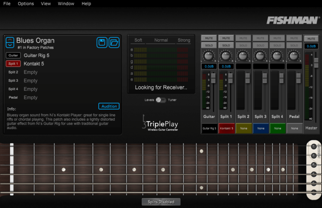This screenshot has height=208, width=322.
Task: Mute the Master output
Action: tap(311, 39)
